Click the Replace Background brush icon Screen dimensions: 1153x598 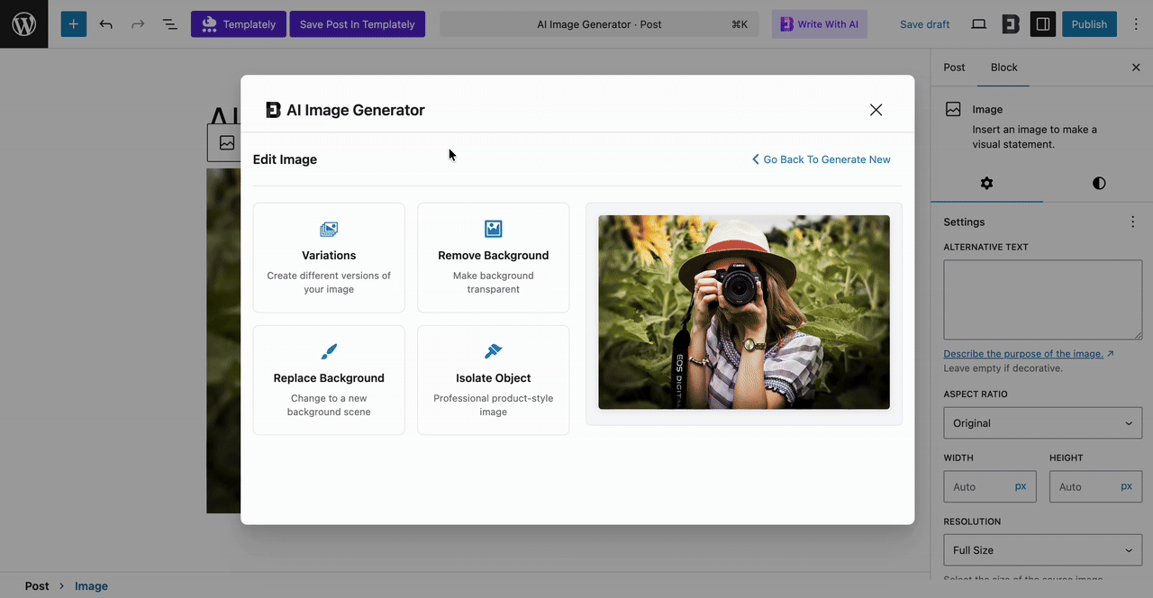329,351
